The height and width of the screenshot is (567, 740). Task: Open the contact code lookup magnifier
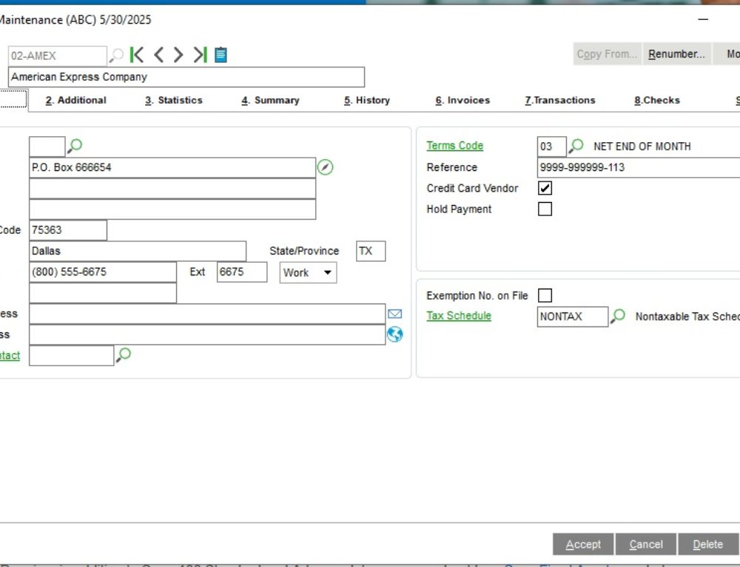(123, 355)
